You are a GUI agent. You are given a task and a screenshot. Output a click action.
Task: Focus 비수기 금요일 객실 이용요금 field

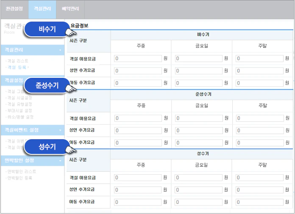[199, 58]
